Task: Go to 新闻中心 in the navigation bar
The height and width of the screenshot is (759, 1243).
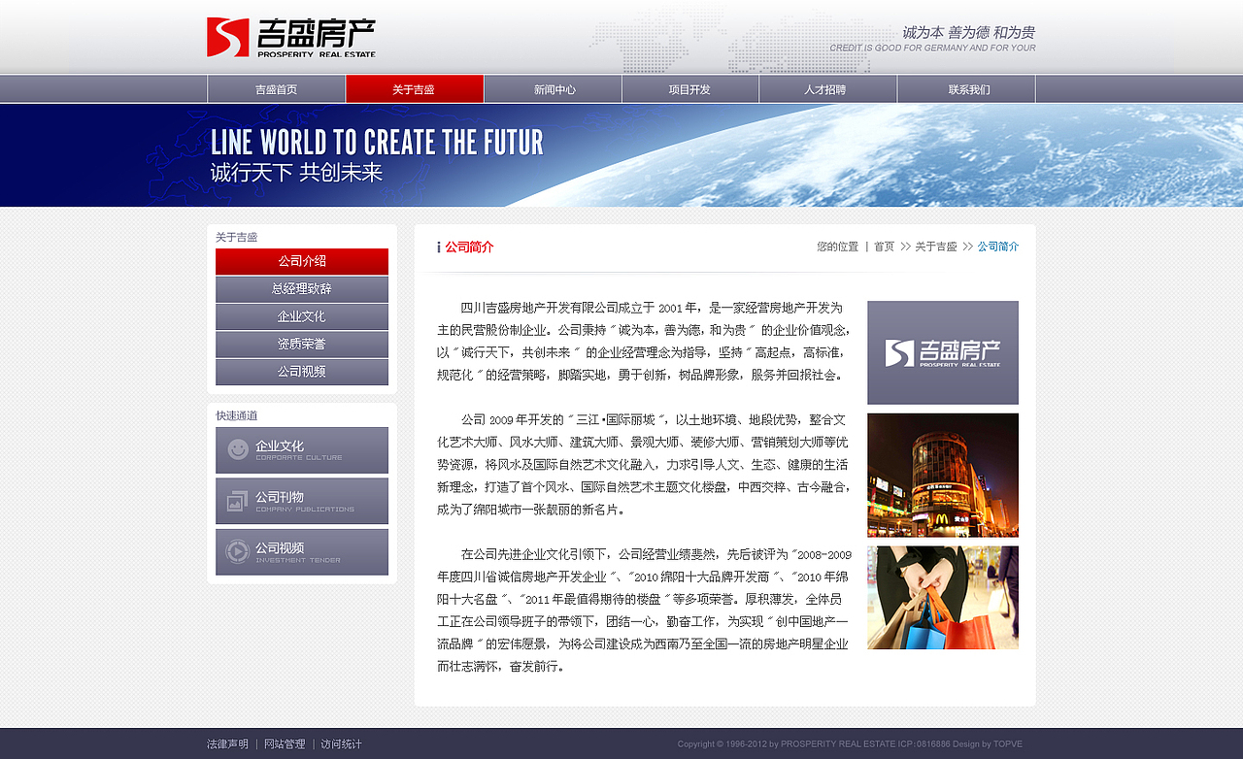Action: pyautogui.click(x=554, y=89)
